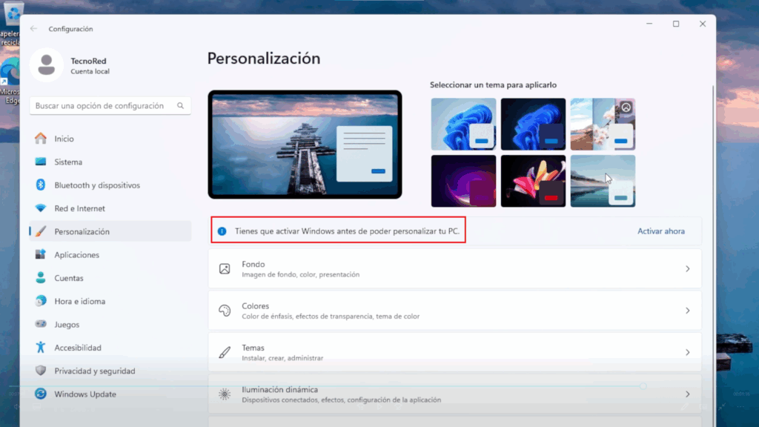Apply the lake landscape theme
Viewport: 759px width, 427px height.
click(x=603, y=181)
